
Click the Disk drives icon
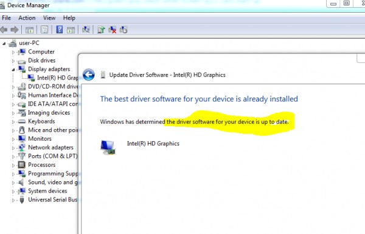(22, 61)
